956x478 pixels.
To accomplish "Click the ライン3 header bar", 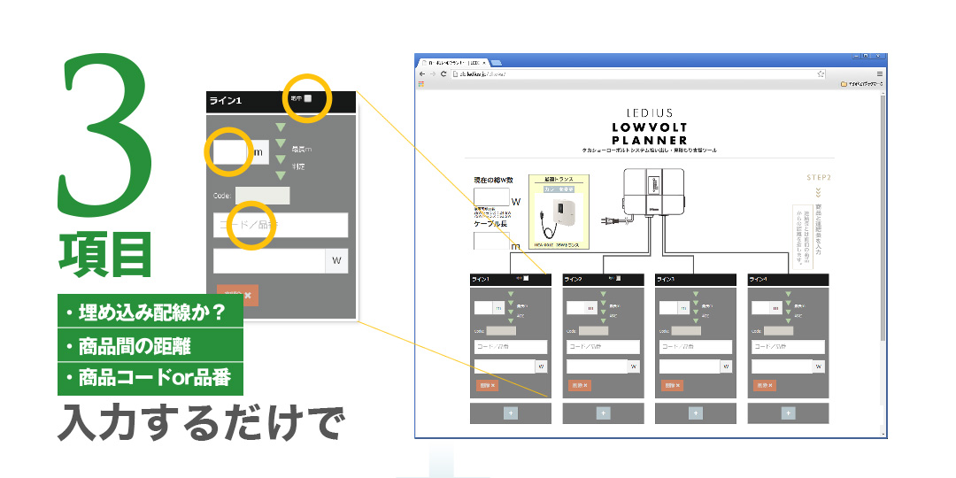I will tap(696, 279).
